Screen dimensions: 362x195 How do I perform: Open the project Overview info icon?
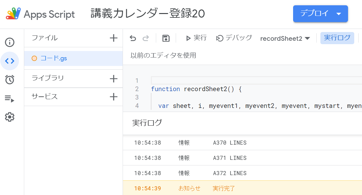click(x=10, y=42)
